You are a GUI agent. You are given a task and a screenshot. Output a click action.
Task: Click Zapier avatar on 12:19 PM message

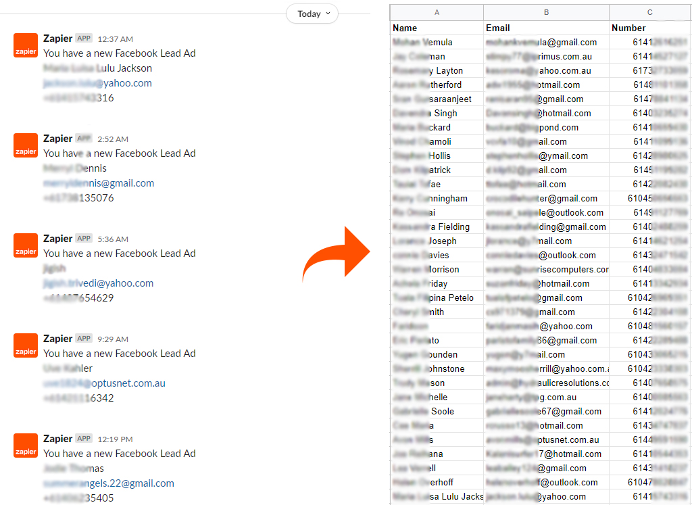pos(26,446)
